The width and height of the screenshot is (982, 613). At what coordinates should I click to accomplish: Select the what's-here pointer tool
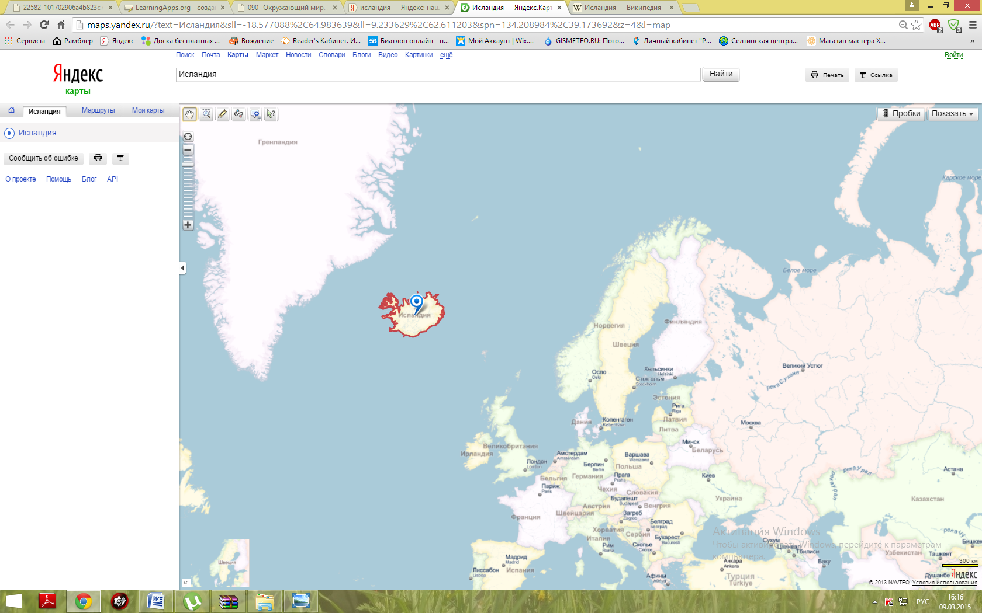pos(271,114)
